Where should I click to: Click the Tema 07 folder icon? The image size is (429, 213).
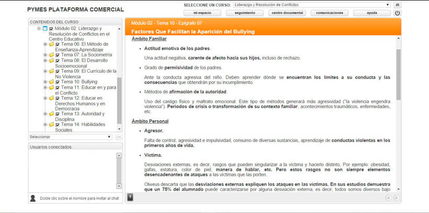pyautogui.click(x=51, y=55)
